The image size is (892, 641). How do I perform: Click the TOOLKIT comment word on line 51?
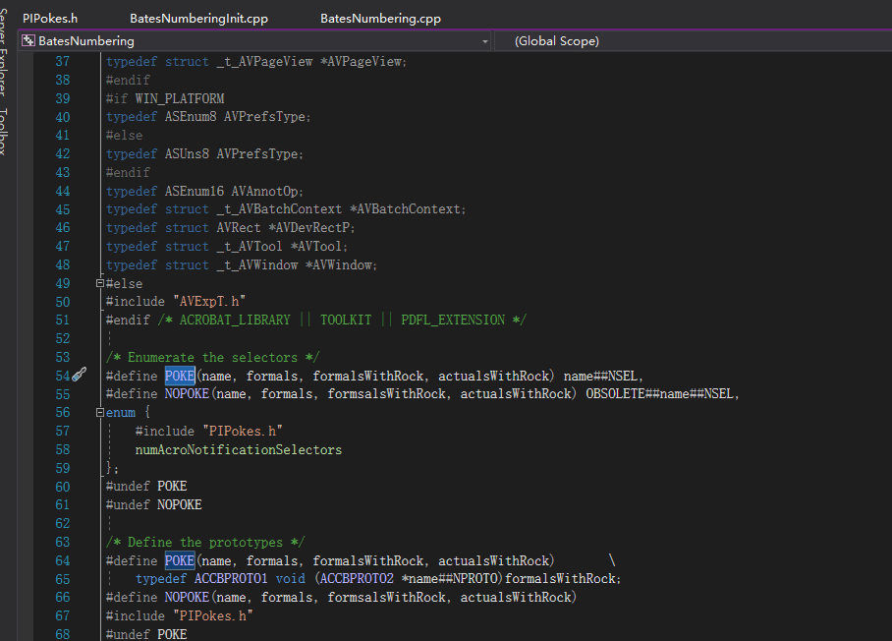[346, 320]
